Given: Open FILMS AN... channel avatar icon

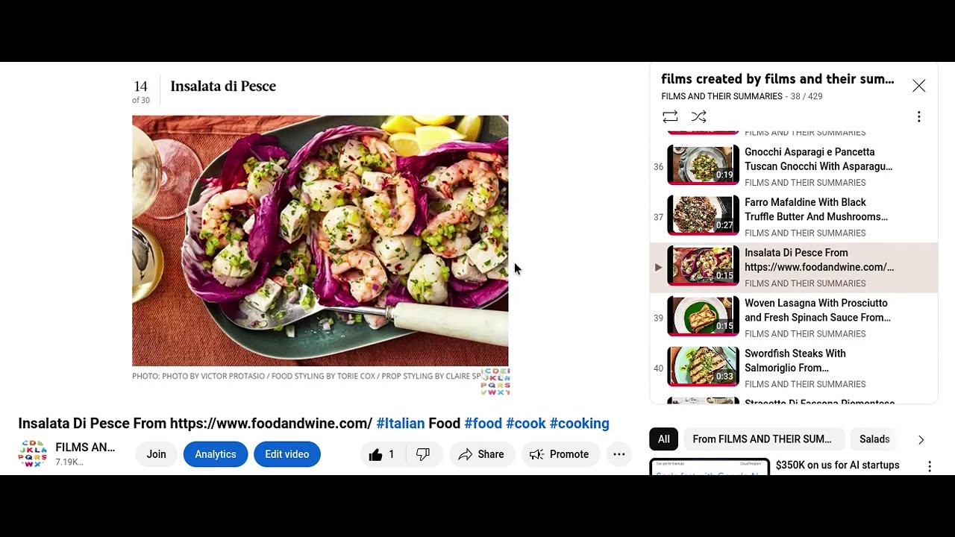Looking at the screenshot, I should pos(33,454).
